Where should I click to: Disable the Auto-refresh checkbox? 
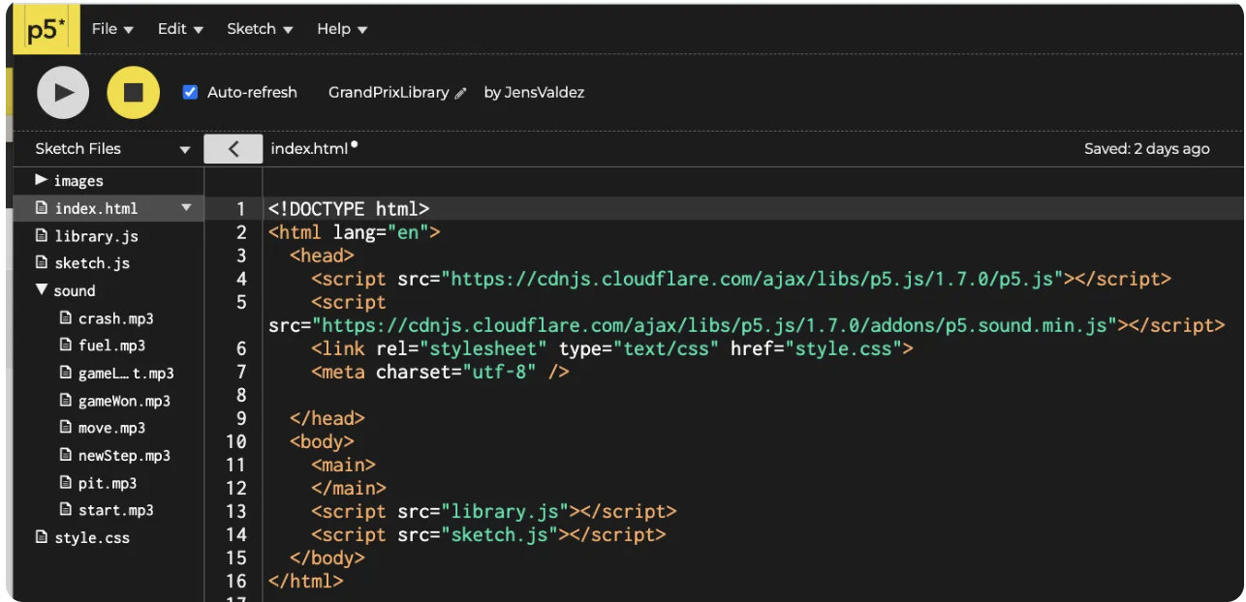(189, 92)
